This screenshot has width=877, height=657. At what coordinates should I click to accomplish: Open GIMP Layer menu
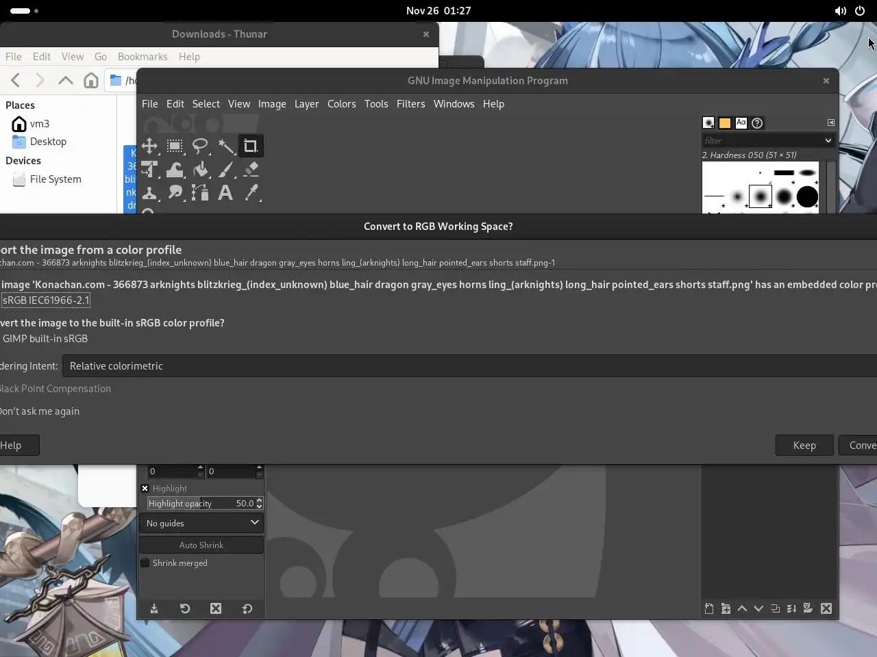(x=306, y=104)
